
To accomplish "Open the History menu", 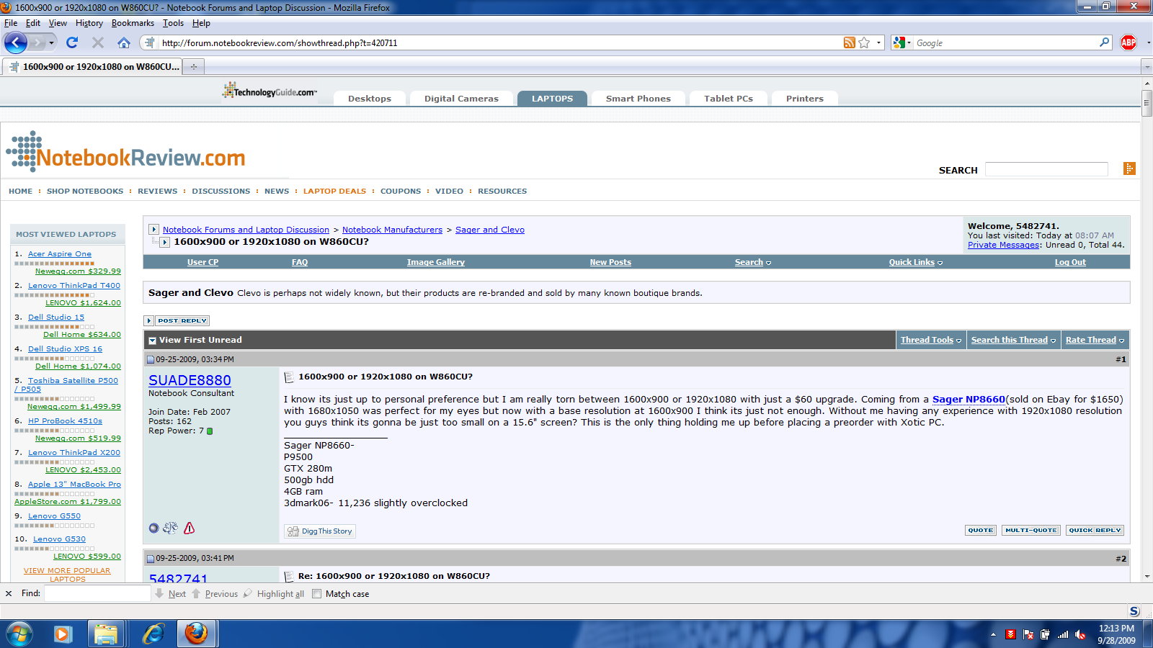I will (x=89, y=23).
